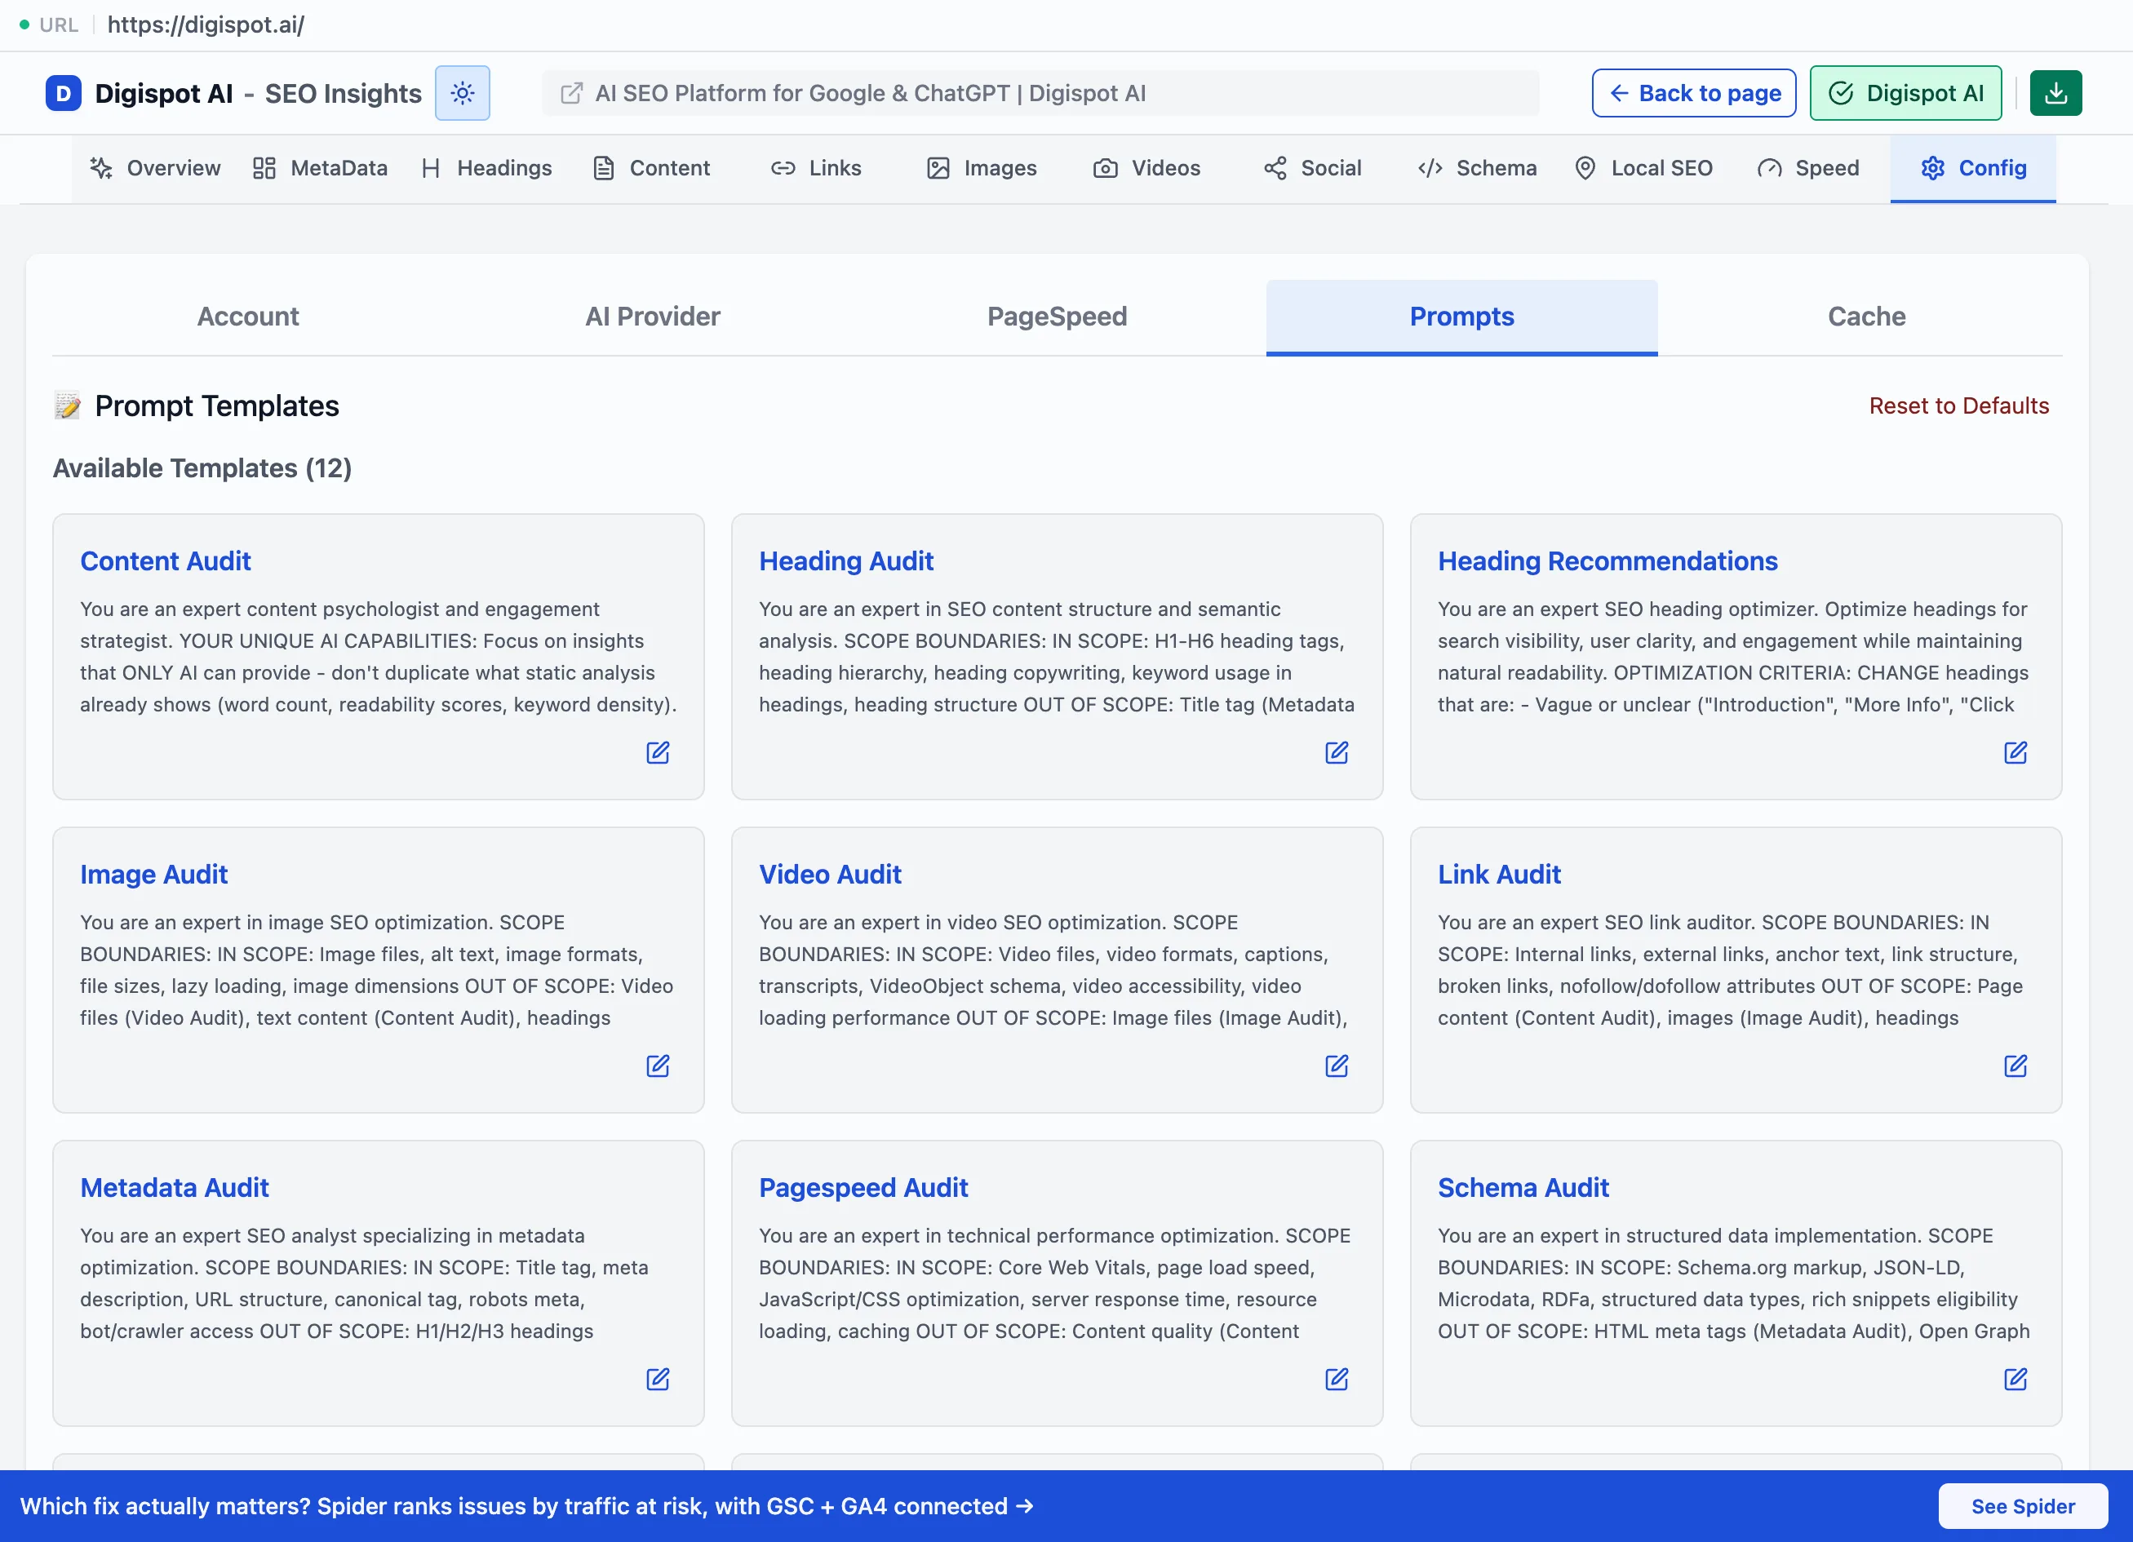
Task: Click the Content Audit card title
Action: pyautogui.click(x=166, y=561)
